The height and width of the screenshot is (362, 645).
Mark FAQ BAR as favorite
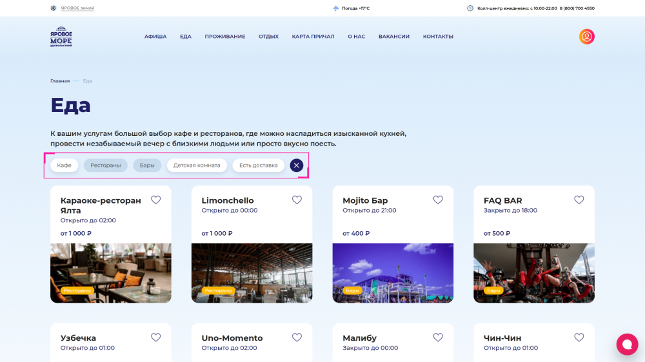[x=579, y=200]
